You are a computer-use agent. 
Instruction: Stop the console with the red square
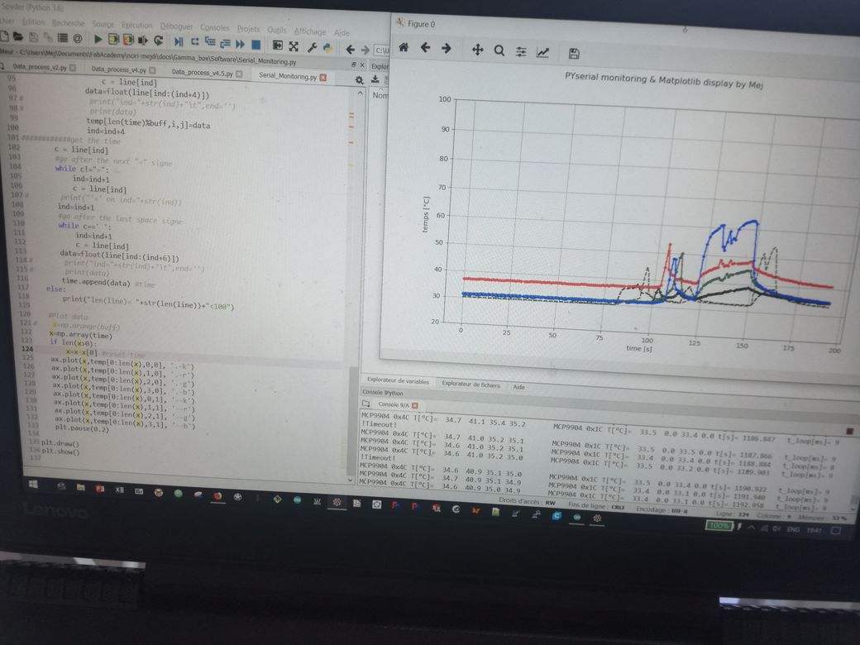849,432
